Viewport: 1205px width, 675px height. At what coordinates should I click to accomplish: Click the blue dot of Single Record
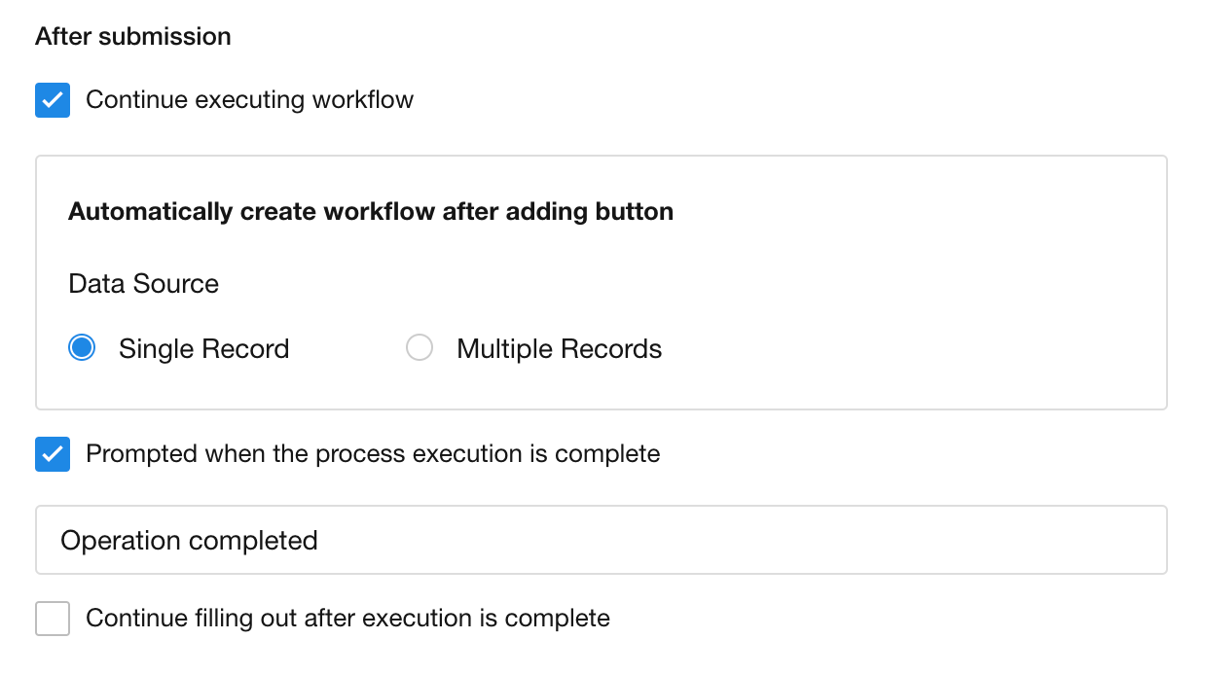[x=82, y=348]
